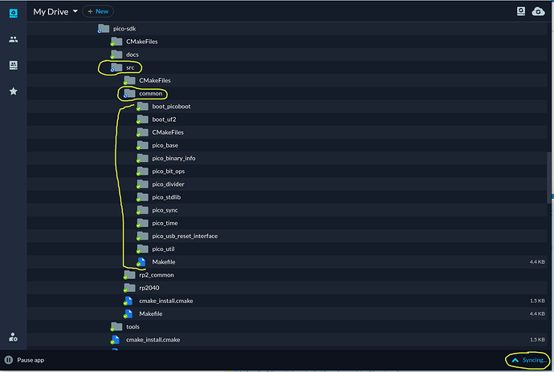Select the pico_divider name

[x=168, y=184]
